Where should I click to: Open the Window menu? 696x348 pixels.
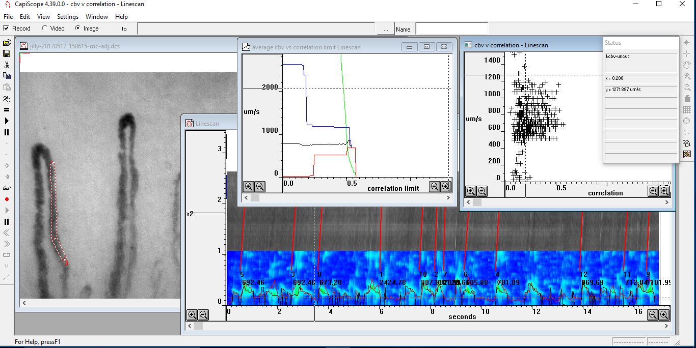(x=97, y=17)
